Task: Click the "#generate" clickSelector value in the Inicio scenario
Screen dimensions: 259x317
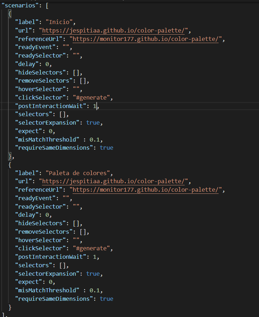Action: [91, 98]
